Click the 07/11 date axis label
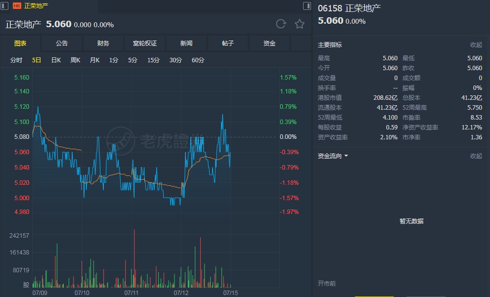 [131, 293]
